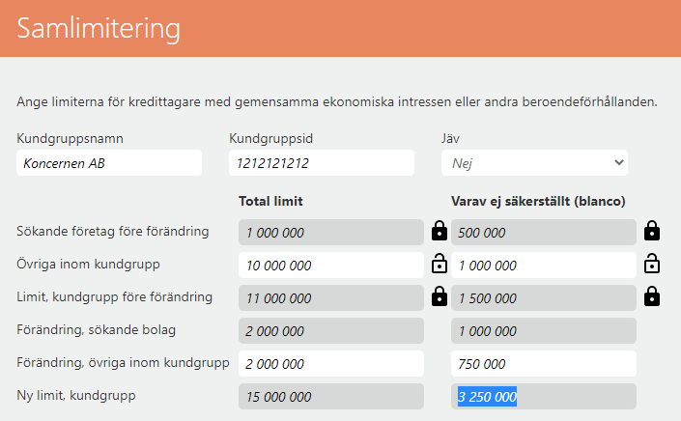
Task: Click Förändring övriga Total limit field 2 000 000
Action: tap(331, 364)
